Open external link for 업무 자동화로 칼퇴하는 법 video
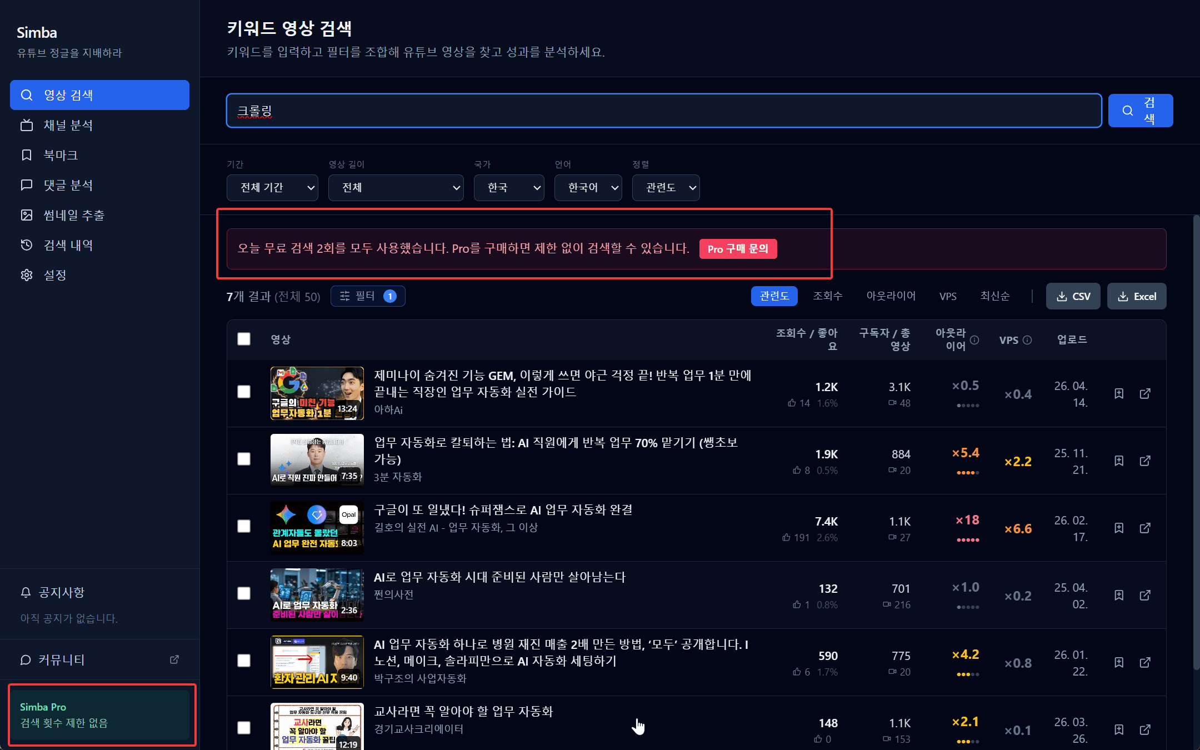Image resolution: width=1200 pixels, height=750 pixels. tap(1145, 461)
